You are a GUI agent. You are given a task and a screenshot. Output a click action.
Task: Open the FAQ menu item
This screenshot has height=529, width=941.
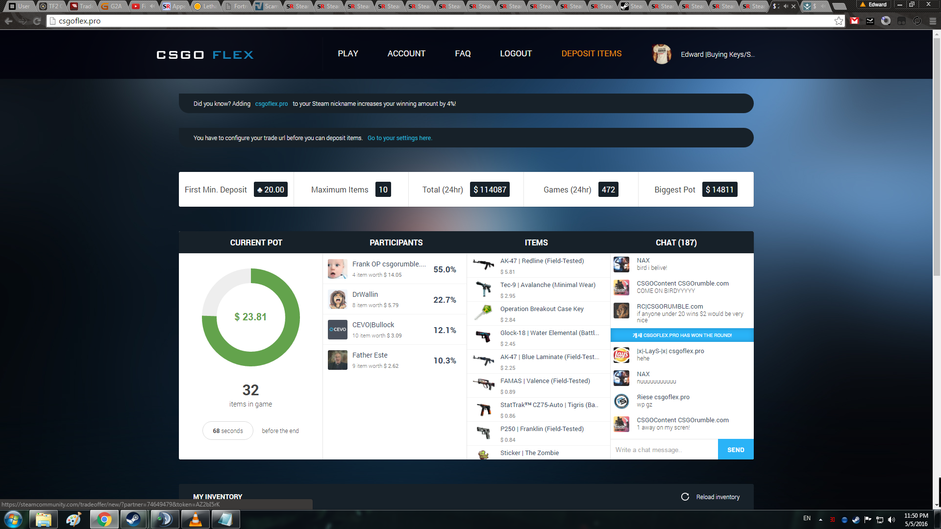point(463,54)
